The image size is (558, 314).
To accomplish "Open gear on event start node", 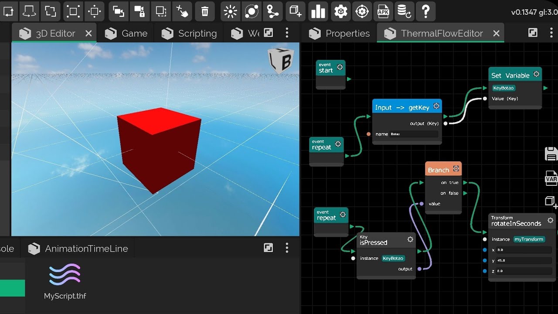I will tap(340, 67).
